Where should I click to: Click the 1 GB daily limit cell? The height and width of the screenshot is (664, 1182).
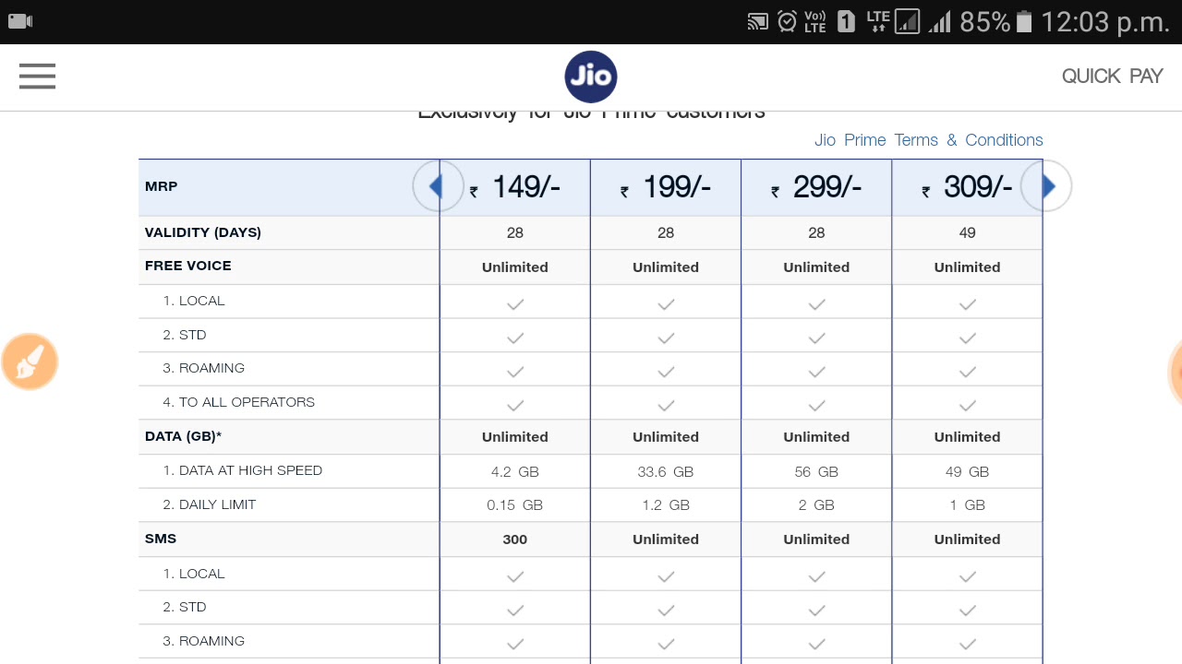(967, 505)
